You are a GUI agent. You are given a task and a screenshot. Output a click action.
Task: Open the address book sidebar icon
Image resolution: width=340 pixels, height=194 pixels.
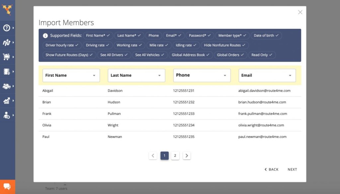(x=7, y=72)
